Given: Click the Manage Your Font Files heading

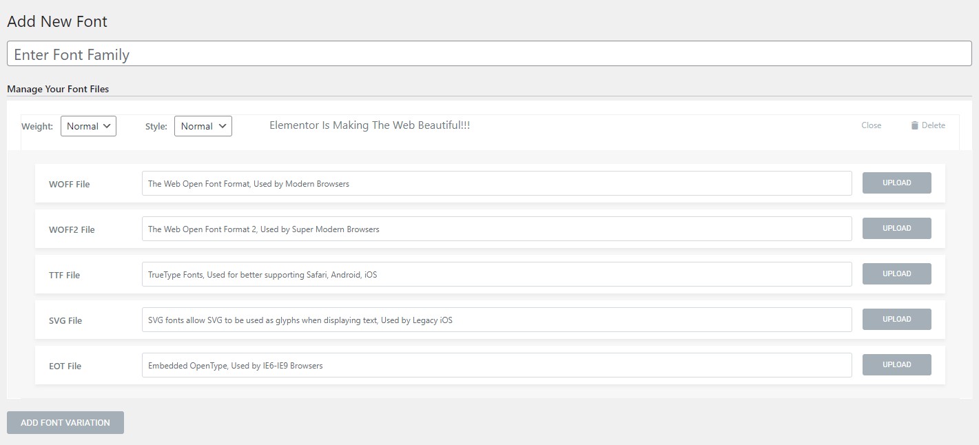Looking at the screenshot, I should tap(58, 89).
